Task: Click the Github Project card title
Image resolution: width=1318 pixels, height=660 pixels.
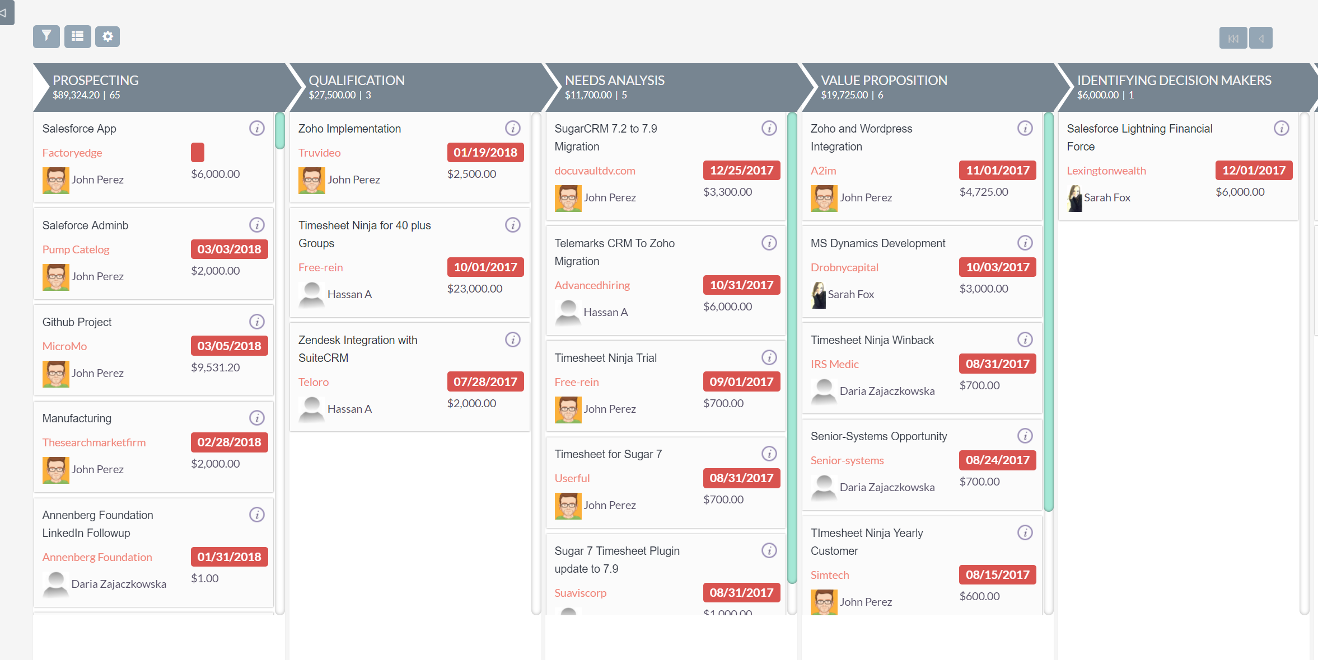Action: (77, 322)
